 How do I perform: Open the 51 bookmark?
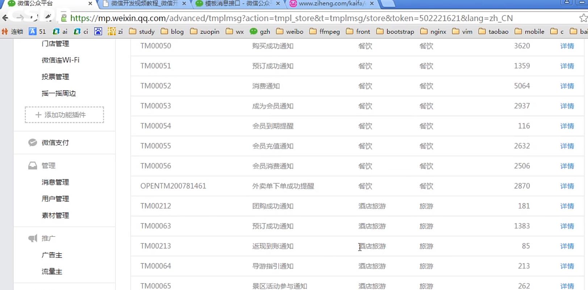[x=38, y=31]
